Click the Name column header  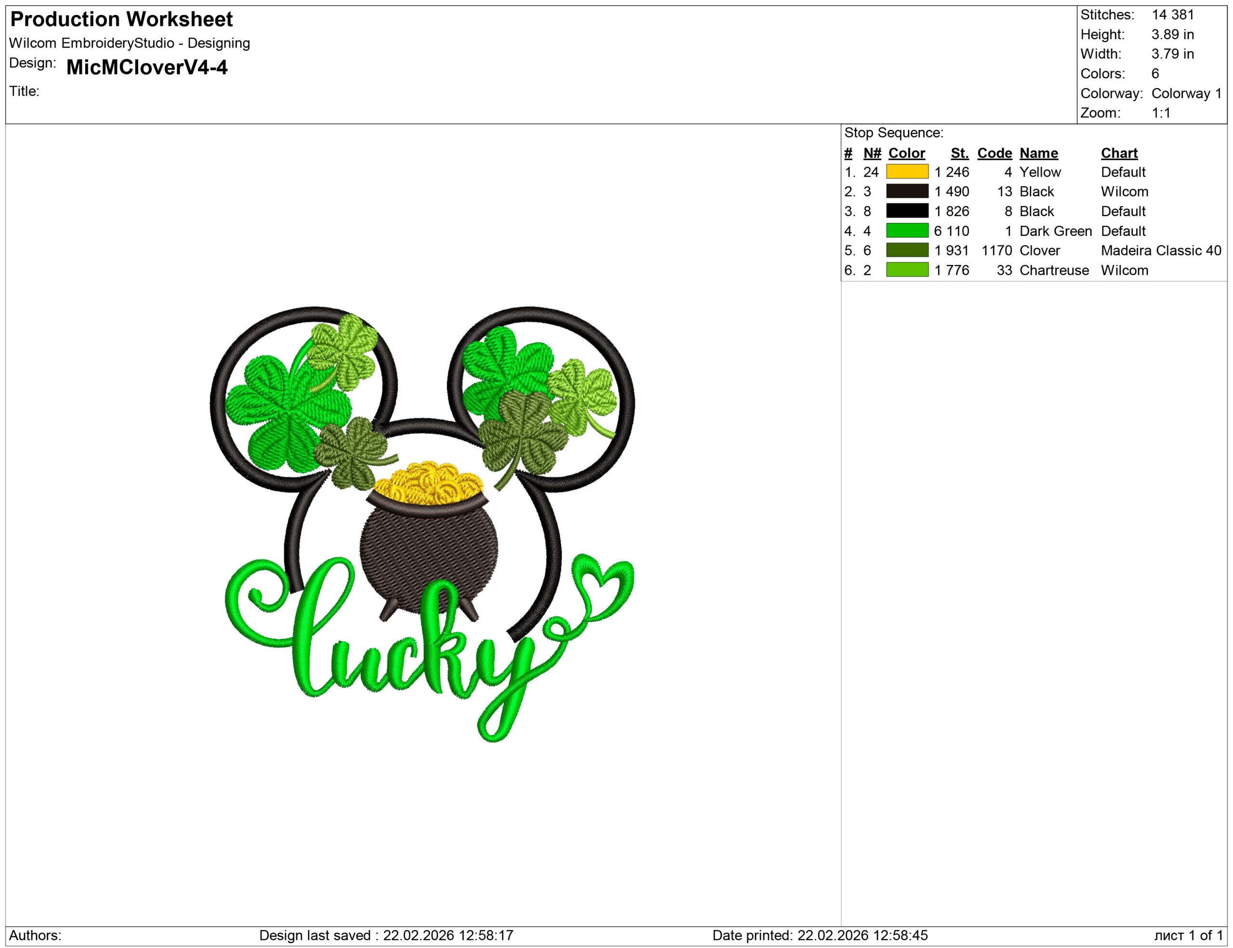coord(1039,153)
